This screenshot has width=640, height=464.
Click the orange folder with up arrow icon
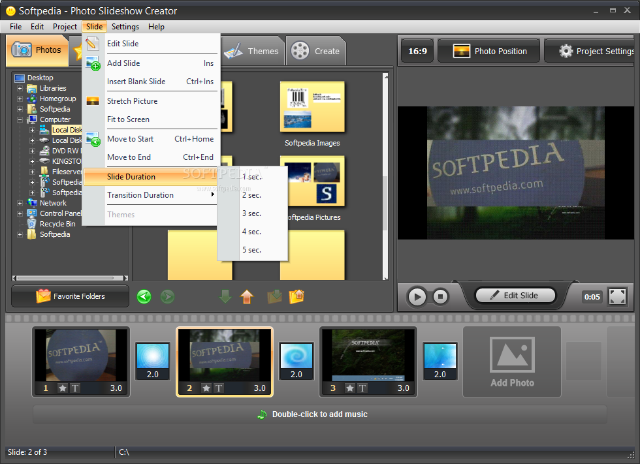296,296
